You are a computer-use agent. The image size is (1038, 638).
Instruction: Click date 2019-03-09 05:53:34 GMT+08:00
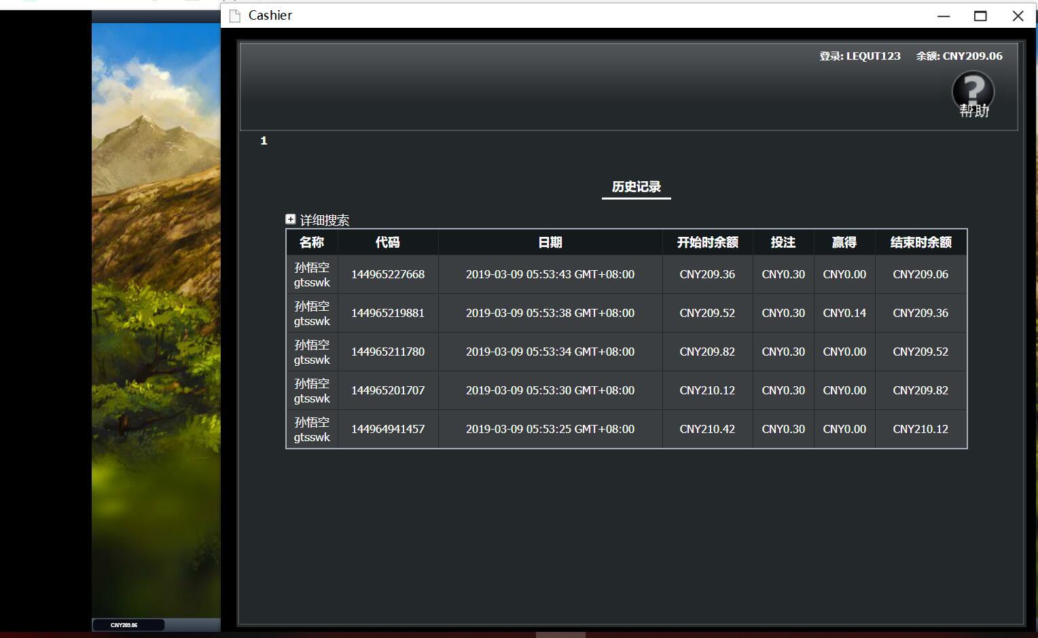[x=550, y=352]
